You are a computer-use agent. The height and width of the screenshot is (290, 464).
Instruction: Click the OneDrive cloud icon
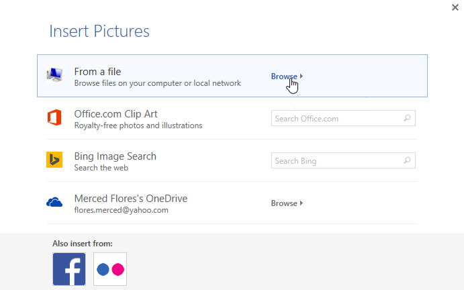pos(54,202)
